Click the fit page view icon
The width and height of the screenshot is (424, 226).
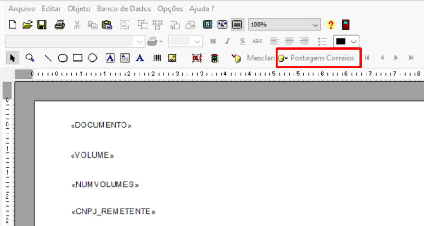[x=207, y=25]
